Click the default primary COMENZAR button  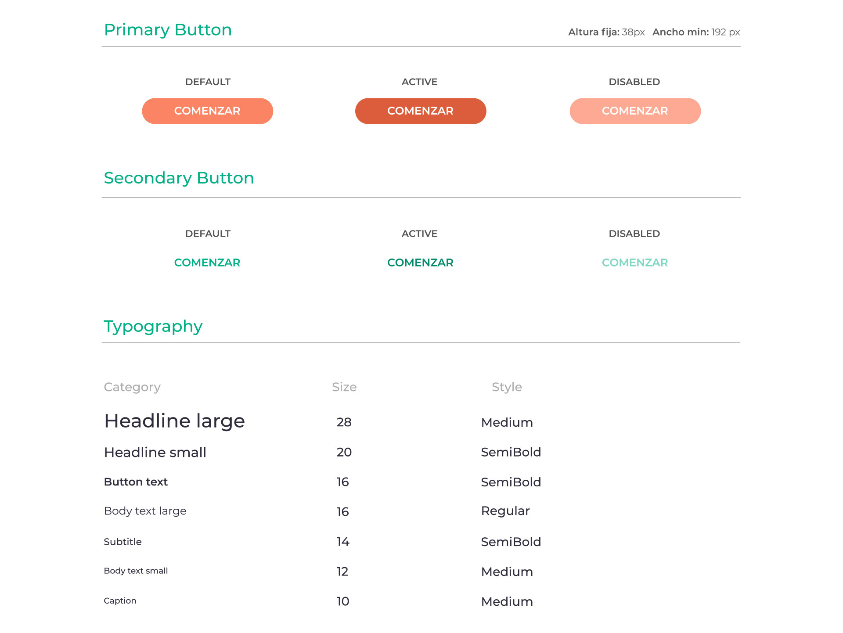click(x=207, y=111)
